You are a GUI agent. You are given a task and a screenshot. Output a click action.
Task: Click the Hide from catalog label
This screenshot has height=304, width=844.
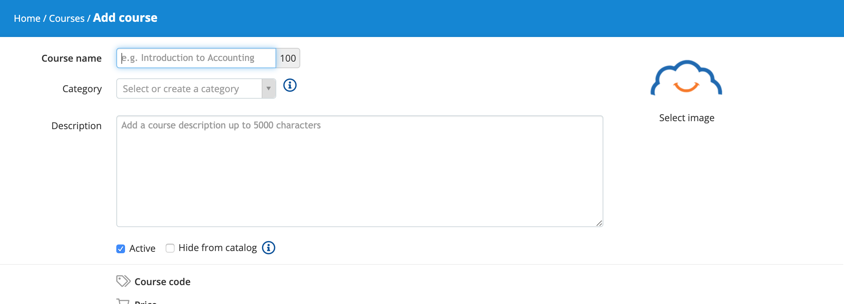[218, 248]
